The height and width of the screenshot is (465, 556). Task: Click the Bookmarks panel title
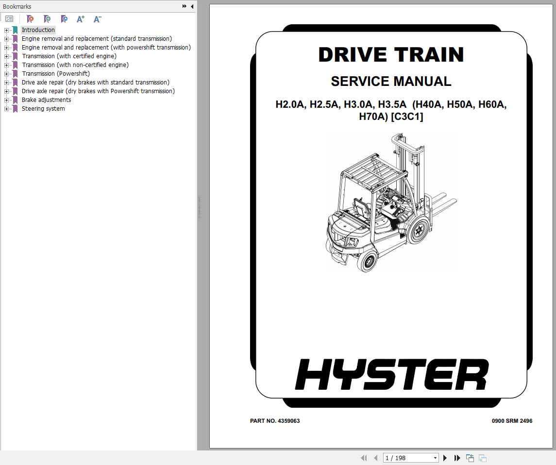click(x=17, y=6)
